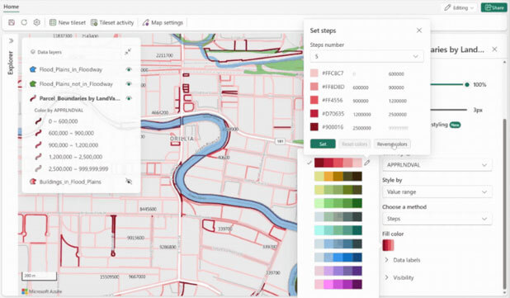Select the pink-to-magenta color ramp palette
Image resolution: width=510 pixels, height=298 pixels.
pyautogui.click(x=338, y=284)
